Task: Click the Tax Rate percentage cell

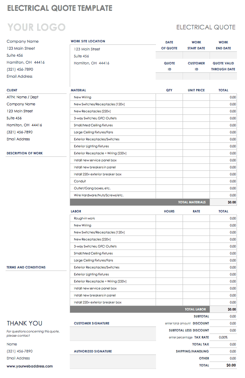Action: click(223, 337)
